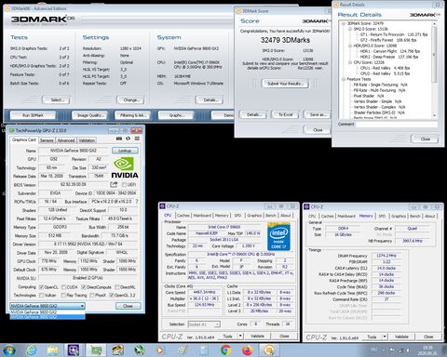The image size is (447, 357).
Task: Toggle the DirectCompute checkbox
Action: click(x=83, y=287)
